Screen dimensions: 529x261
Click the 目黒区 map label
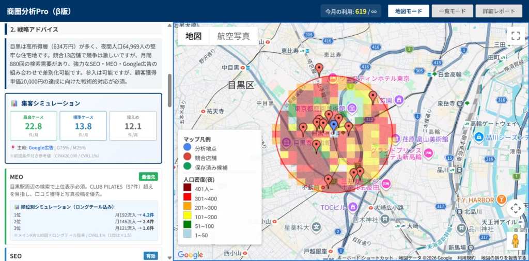tap(241, 85)
